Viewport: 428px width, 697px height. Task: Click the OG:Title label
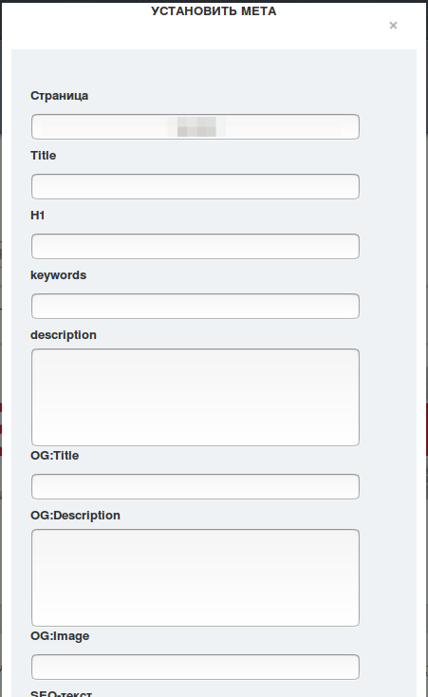[x=54, y=456]
